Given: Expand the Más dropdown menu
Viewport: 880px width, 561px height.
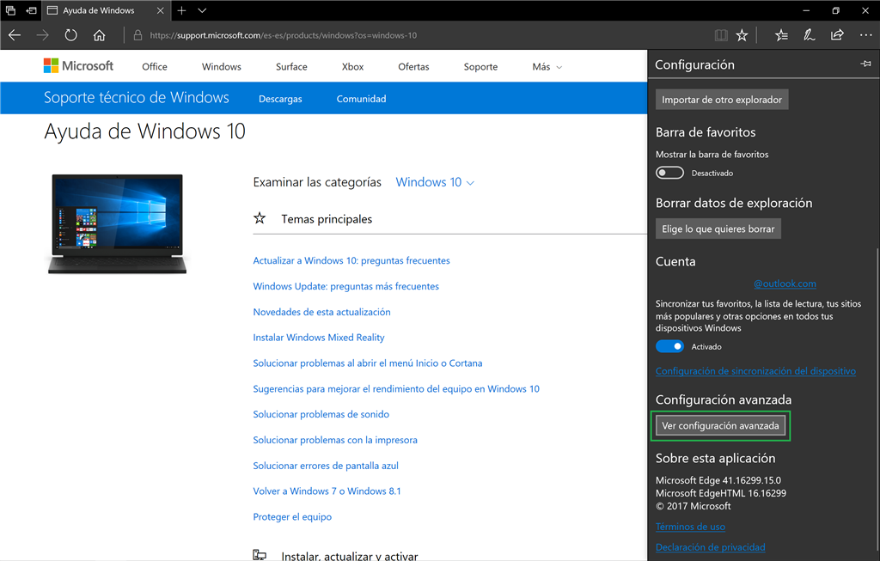Looking at the screenshot, I should tap(547, 67).
